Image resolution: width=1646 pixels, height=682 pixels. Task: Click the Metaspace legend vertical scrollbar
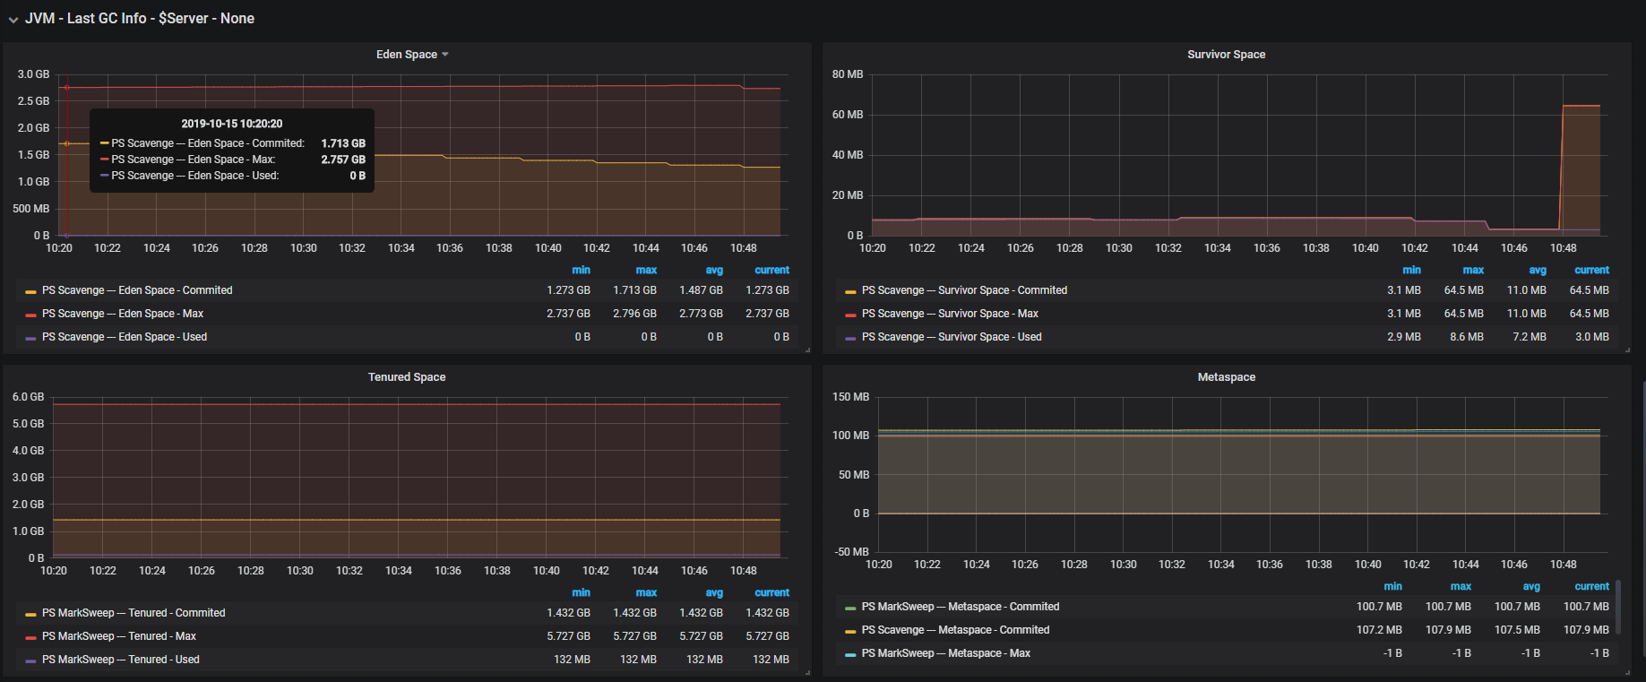1617,606
